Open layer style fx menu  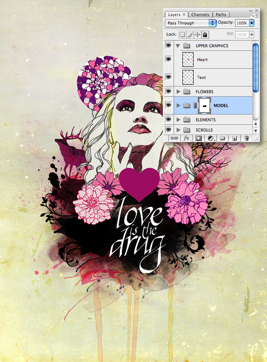coord(186,138)
